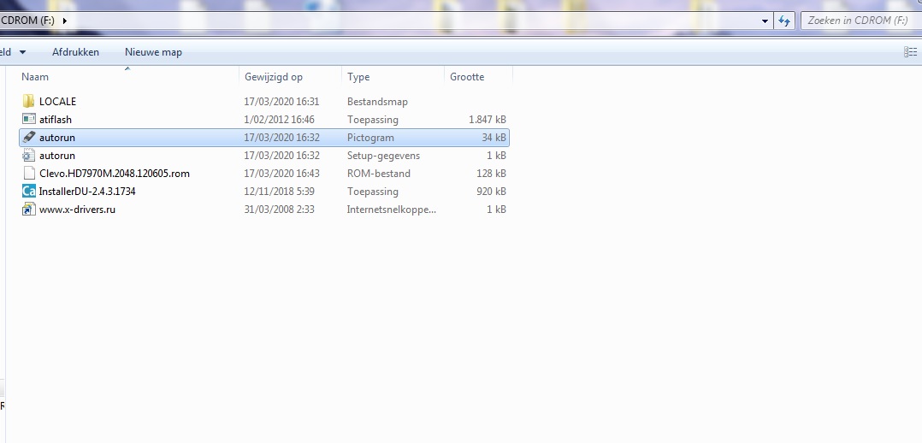Viewport: 922px width, 443px height.
Task: Open the address bar history dropdown
Action: [765, 21]
